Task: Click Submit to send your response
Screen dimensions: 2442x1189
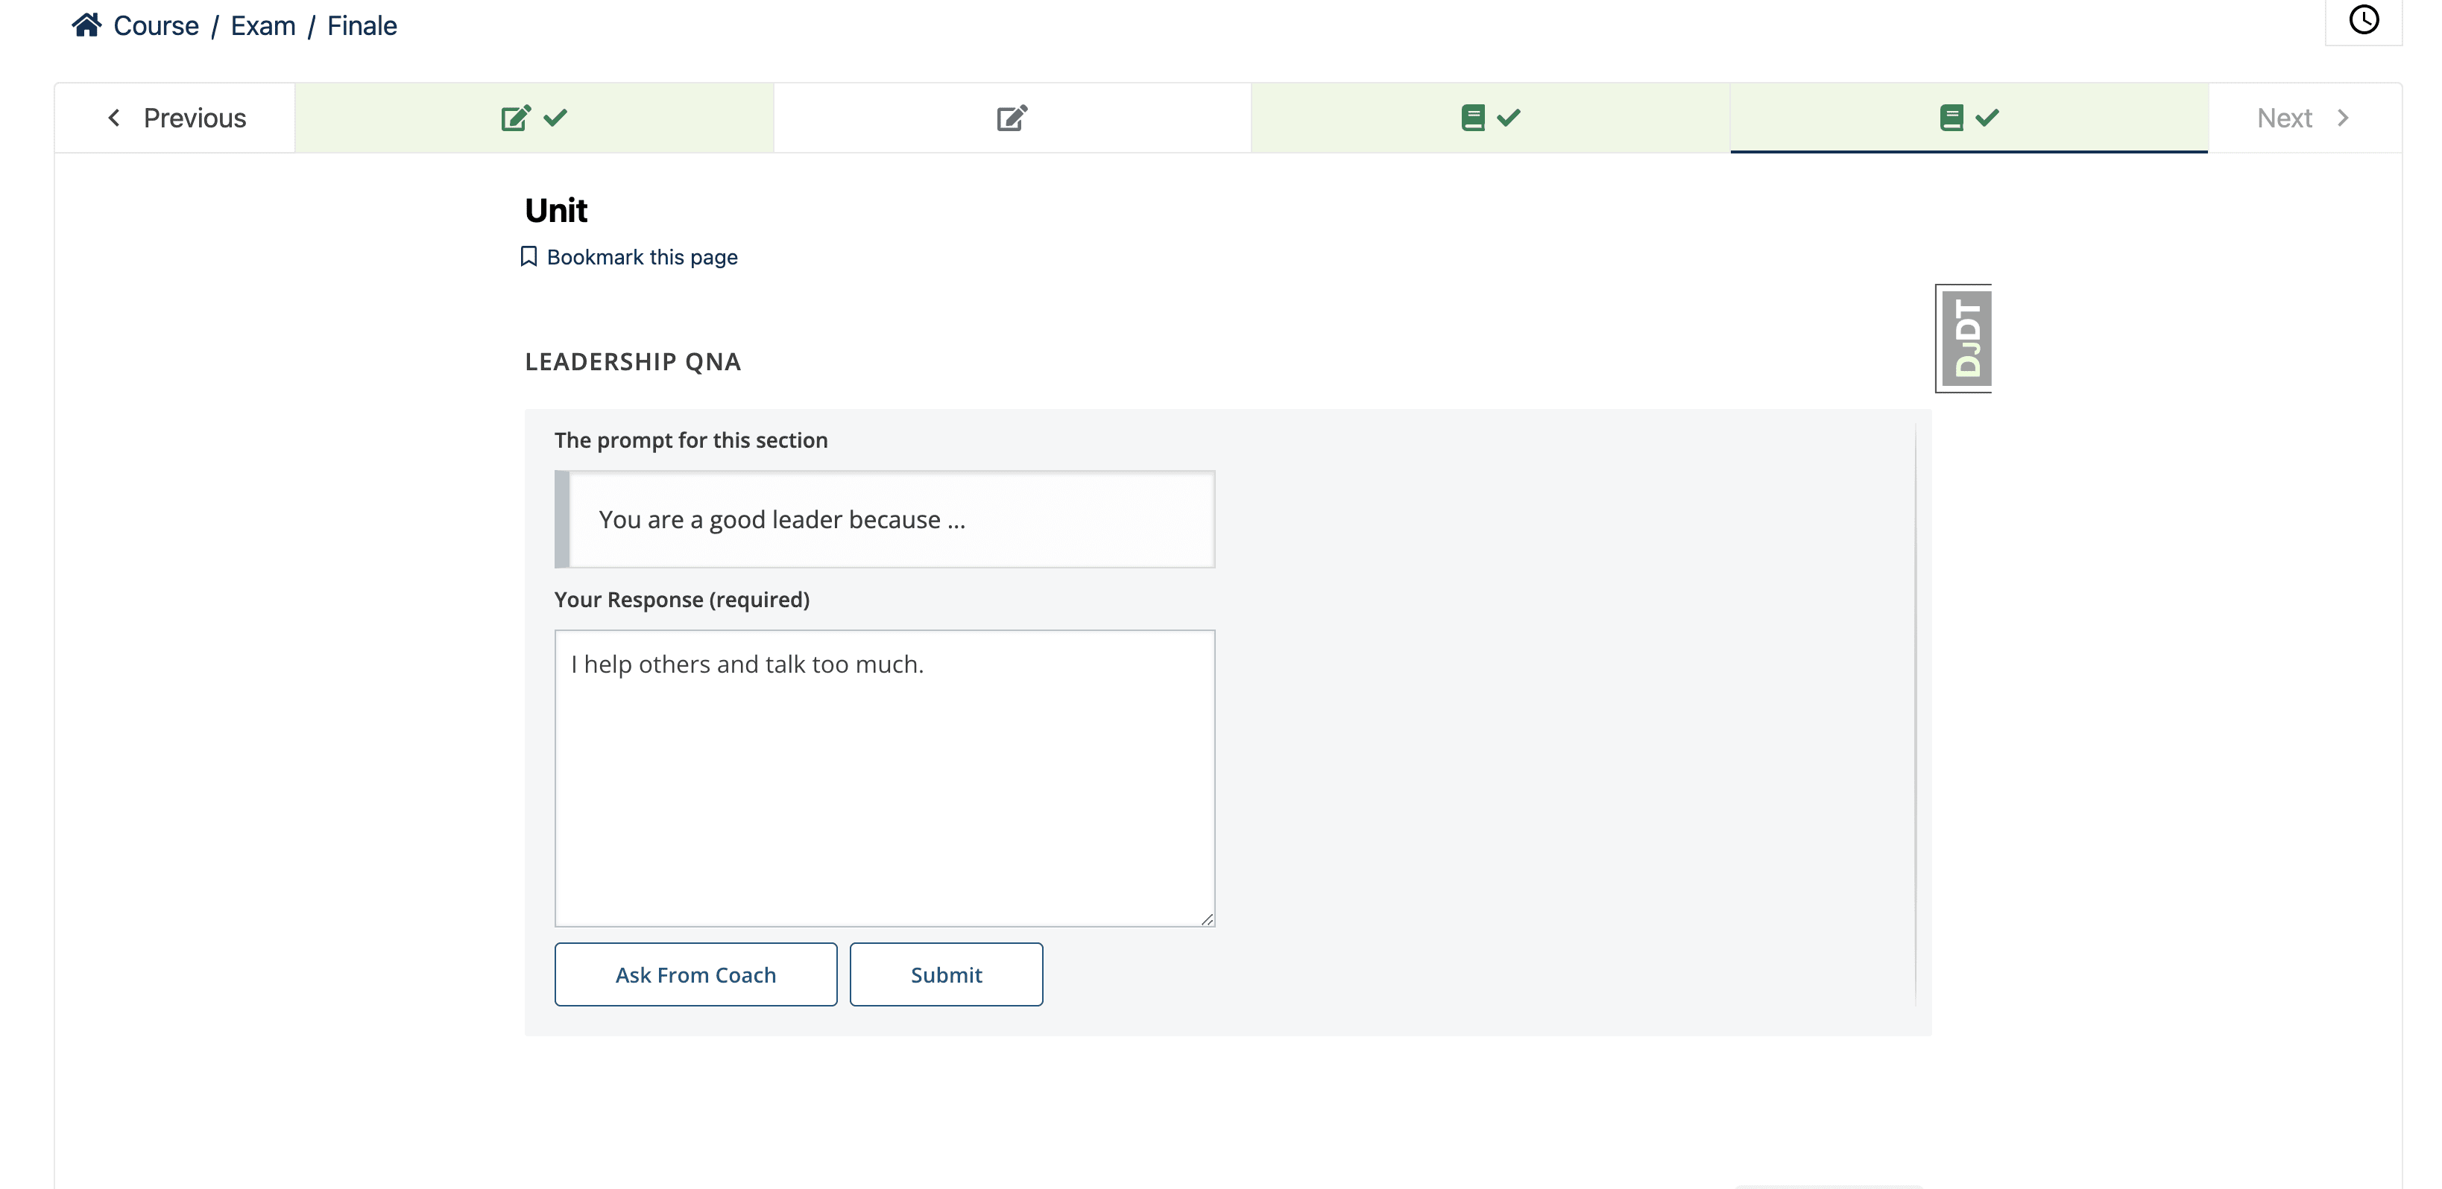Action: (945, 974)
